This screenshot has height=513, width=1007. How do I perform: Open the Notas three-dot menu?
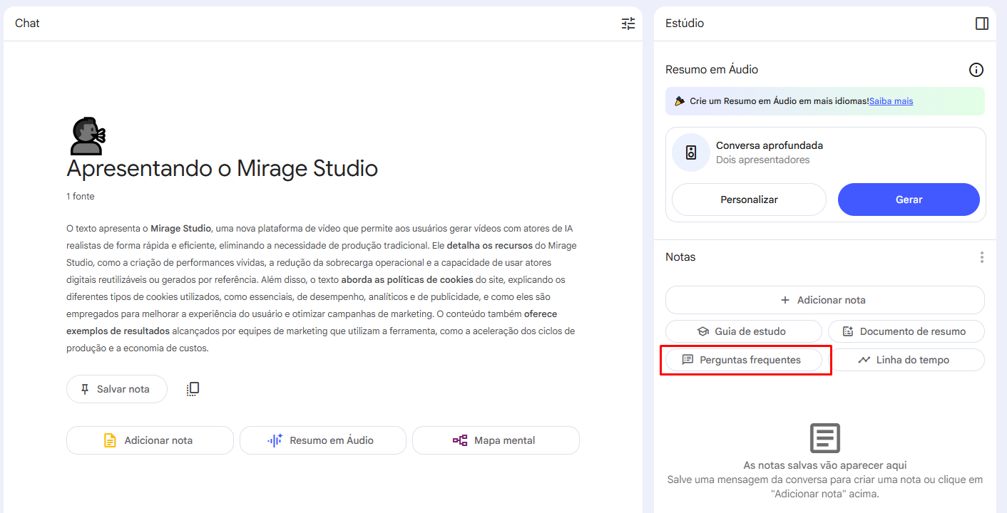[x=982, y=257]
